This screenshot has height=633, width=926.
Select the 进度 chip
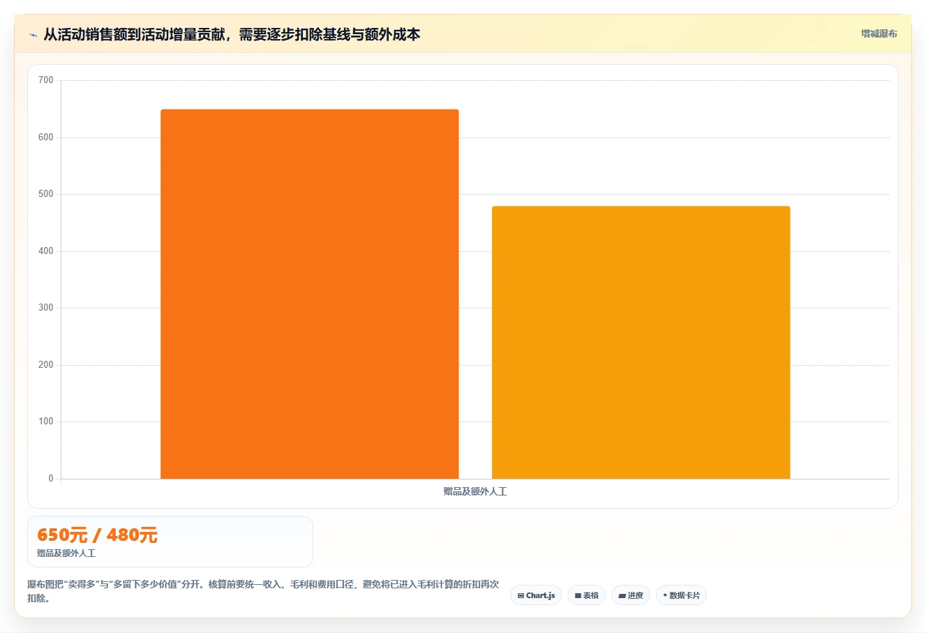click(x=631, y=595)
